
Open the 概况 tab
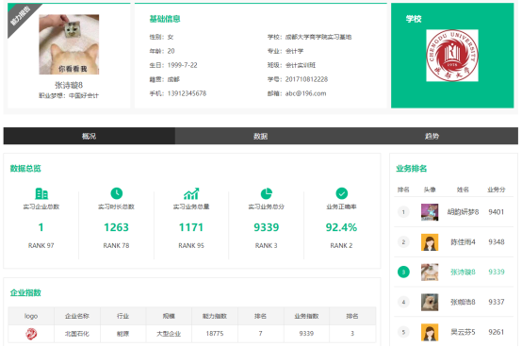(90, 136)
